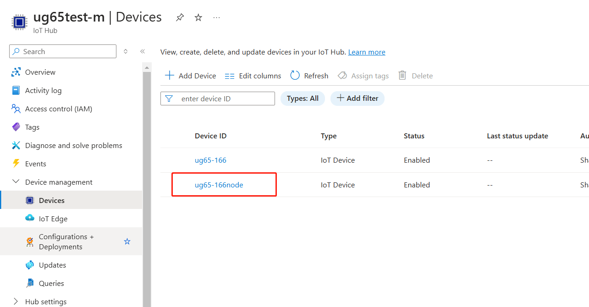Open the Learn more link
The image size is (589, 307).
click(x=367, y=52)
